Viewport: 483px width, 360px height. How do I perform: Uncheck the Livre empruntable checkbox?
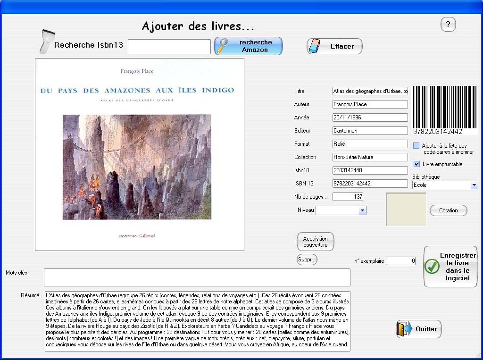[416, 164]
